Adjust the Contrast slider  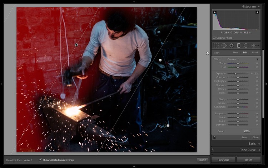click(x=238, y=77)
